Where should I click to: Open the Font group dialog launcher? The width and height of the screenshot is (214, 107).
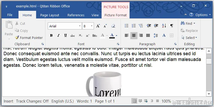[x=118, y=44]
